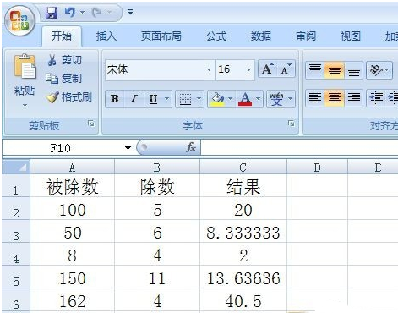Align text right
The image size is (398, 313).
(354, 98)
